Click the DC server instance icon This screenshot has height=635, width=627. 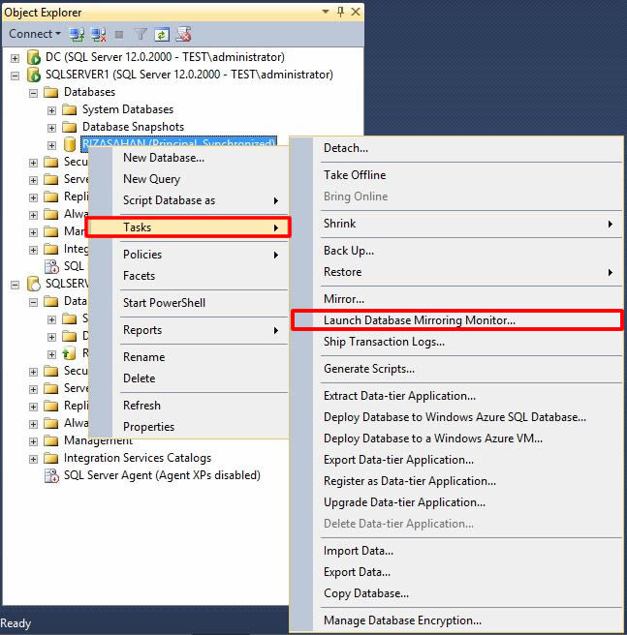[x=33, y=57]
